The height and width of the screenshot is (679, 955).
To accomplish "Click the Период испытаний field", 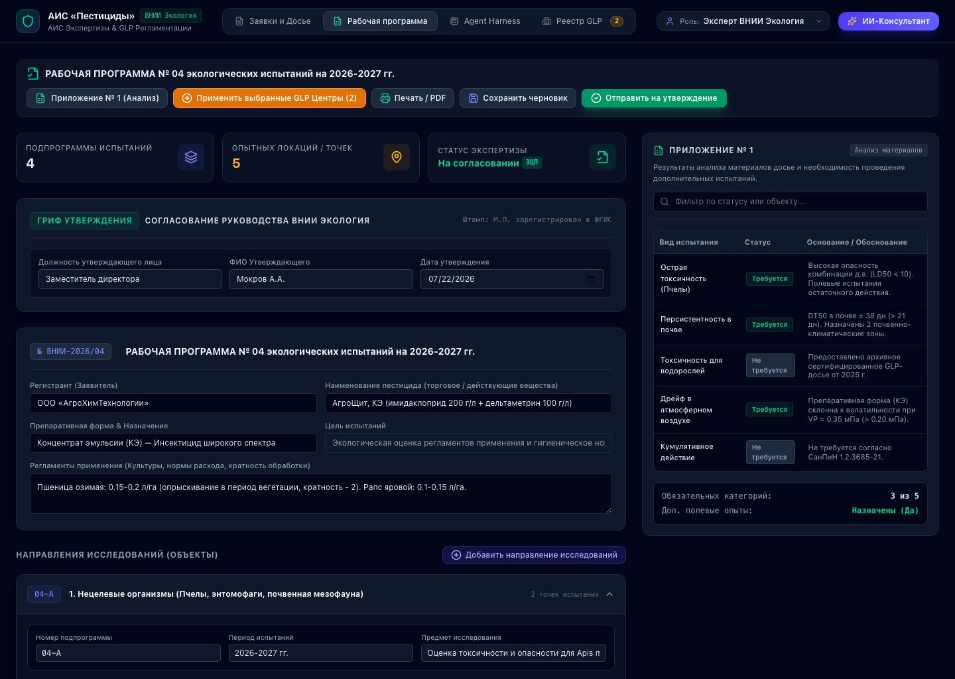I will pyautogui.click(x=321, y=653).
